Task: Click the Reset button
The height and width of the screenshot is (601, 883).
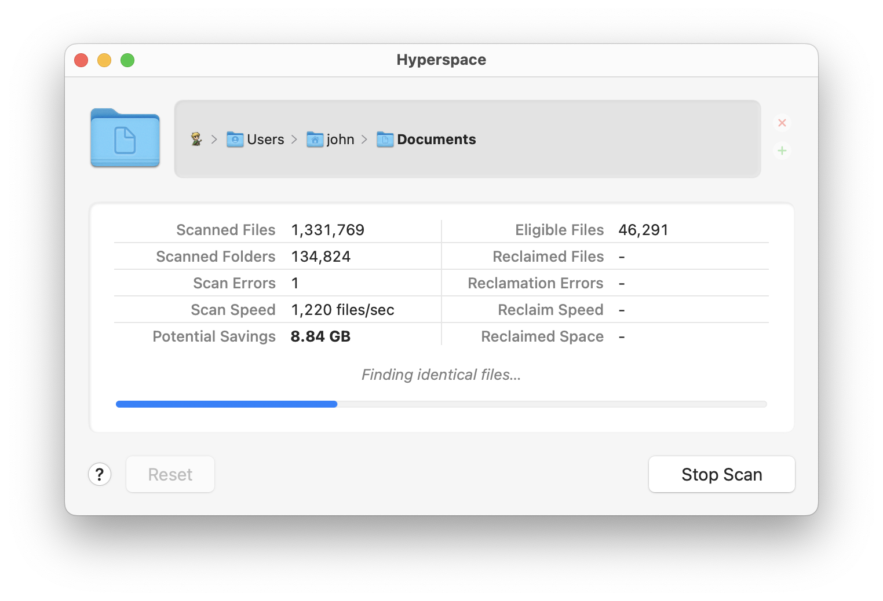Action: tap(170, 474)
